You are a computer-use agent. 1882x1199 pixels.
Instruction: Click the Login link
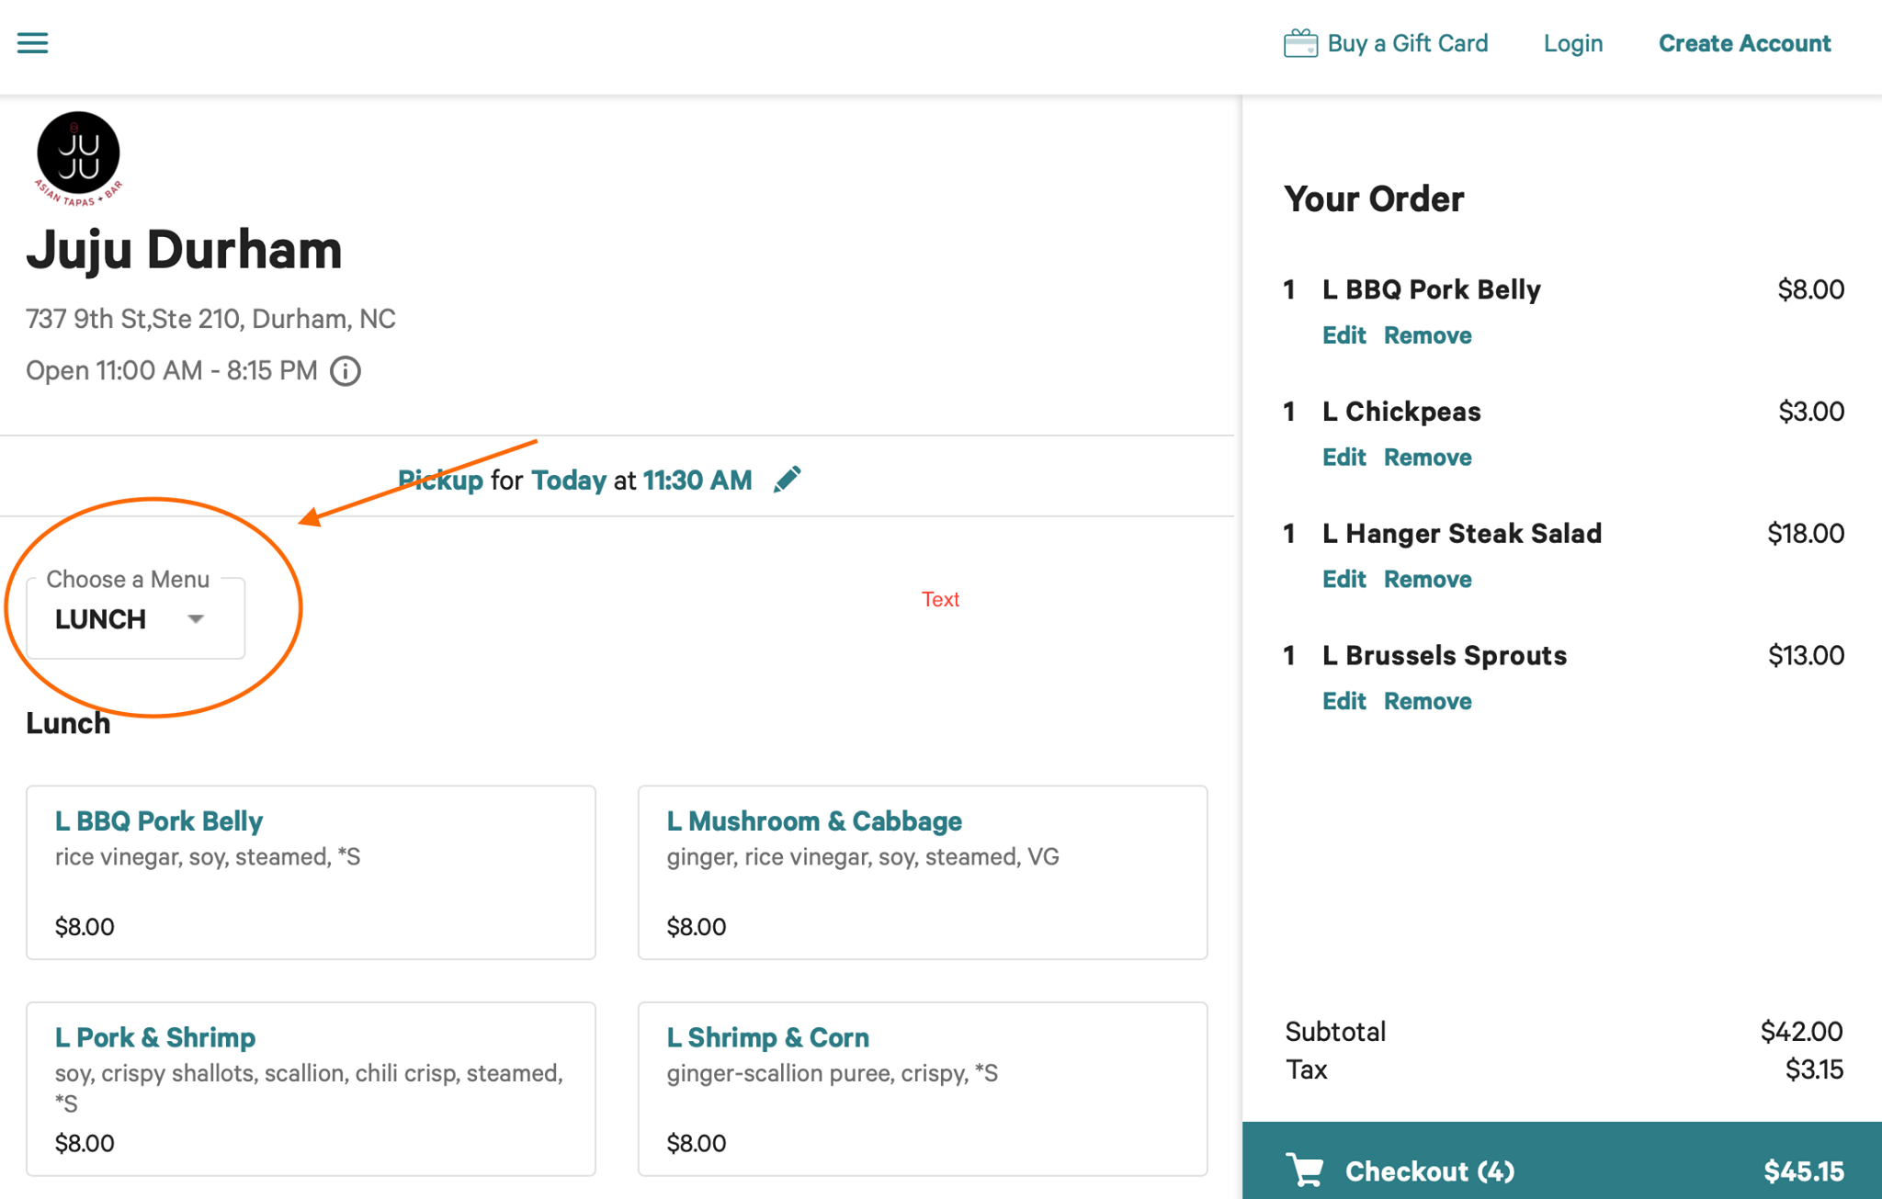1572,43
